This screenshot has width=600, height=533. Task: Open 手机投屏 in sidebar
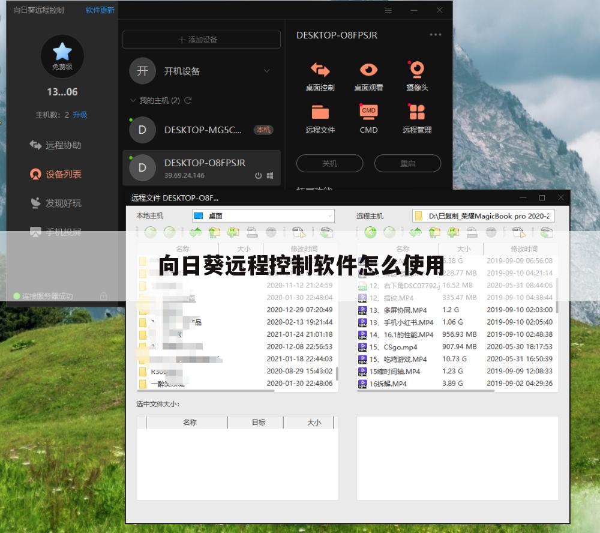[55, 232]
